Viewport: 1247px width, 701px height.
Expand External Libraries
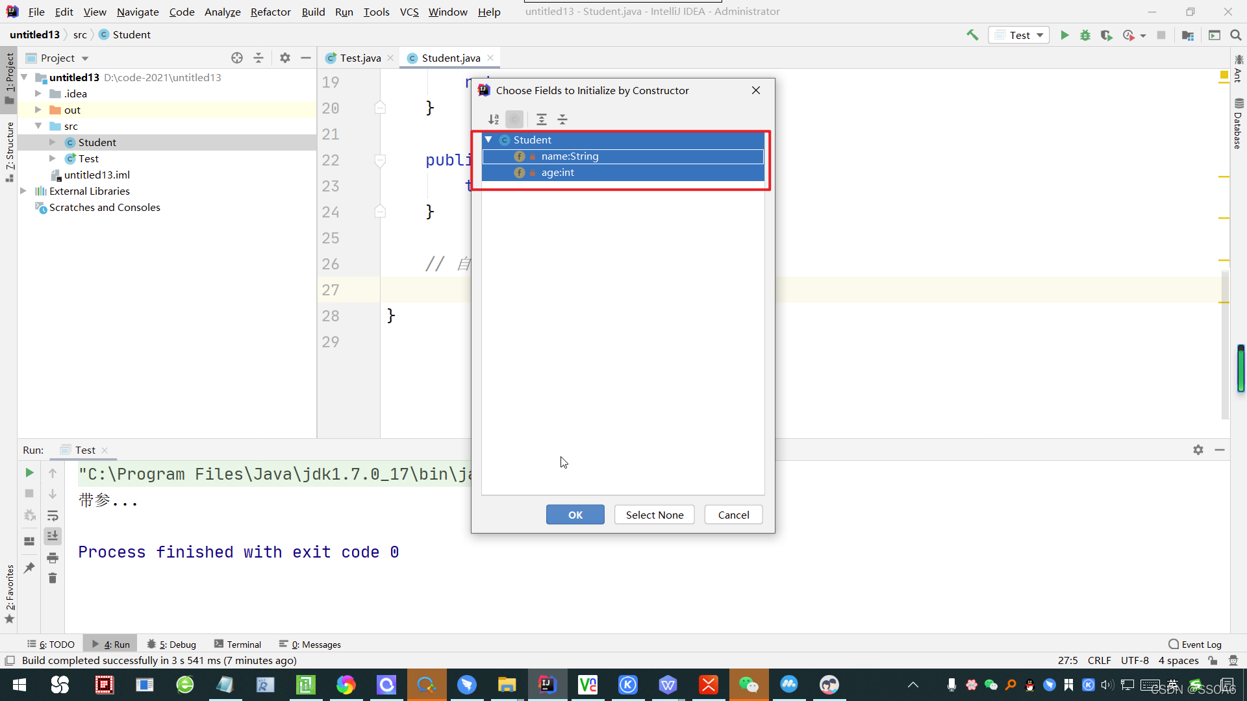click(24, 191)
